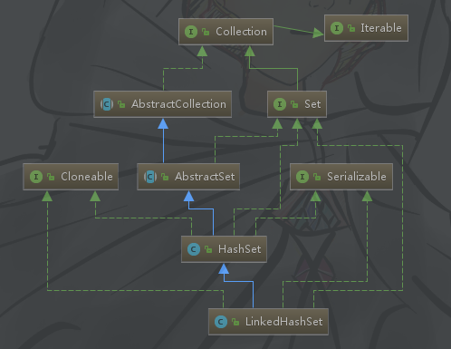Click the public lock icon on Serializable
The image size is (451, 349).
(x=317, y=177)
